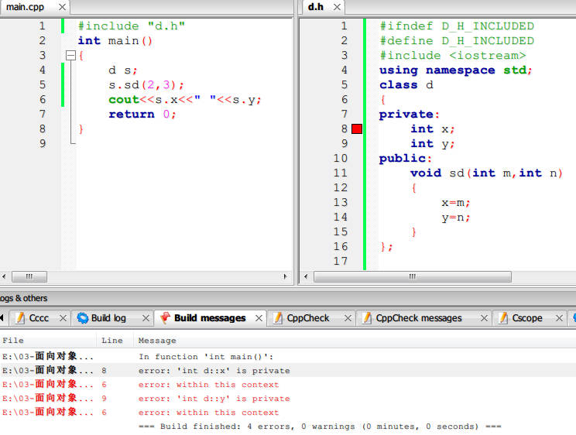Click the CppCheck messages tab's pencil icon

tap(365, 318)
